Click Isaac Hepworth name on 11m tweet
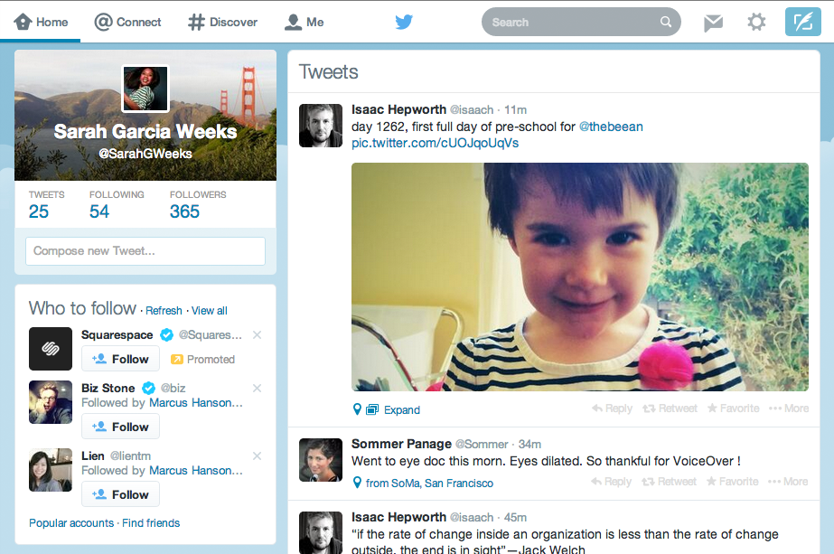 pos(398,109)
